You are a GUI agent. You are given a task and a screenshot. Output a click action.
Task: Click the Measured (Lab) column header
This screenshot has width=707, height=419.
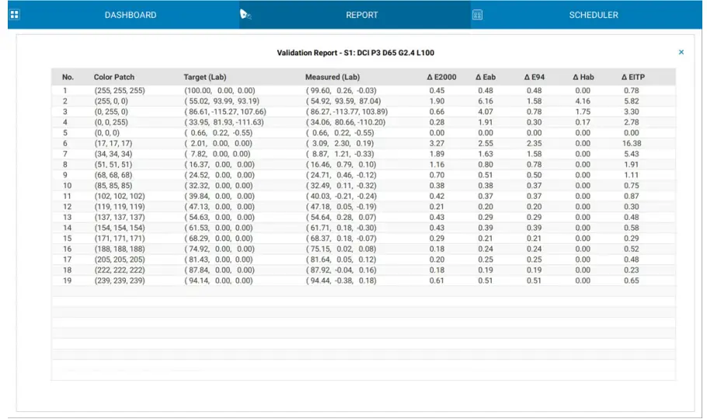333,77
